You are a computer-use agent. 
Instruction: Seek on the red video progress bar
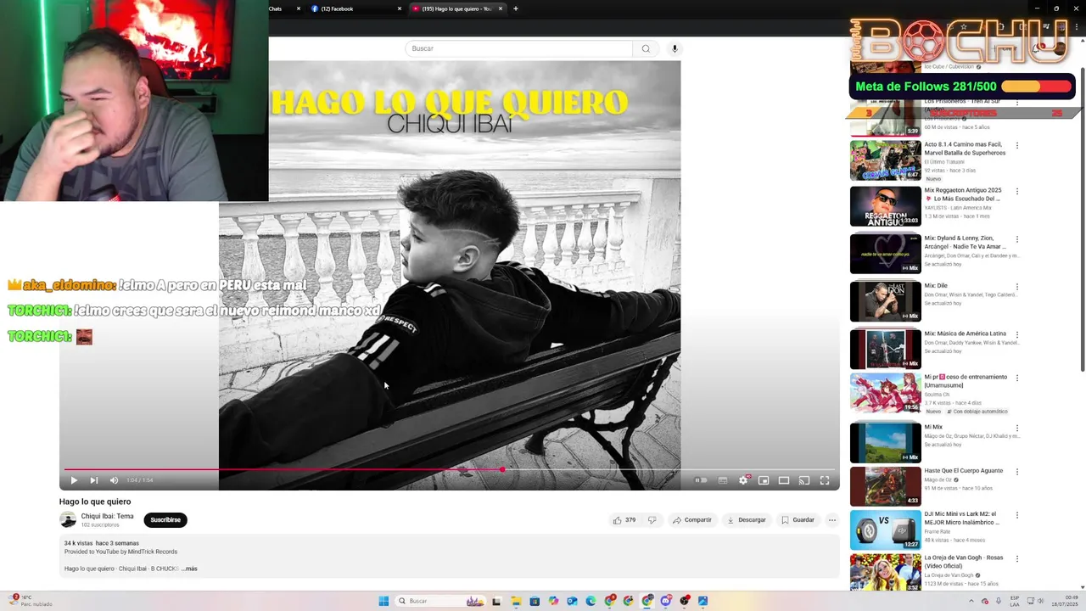pos(450,469)
